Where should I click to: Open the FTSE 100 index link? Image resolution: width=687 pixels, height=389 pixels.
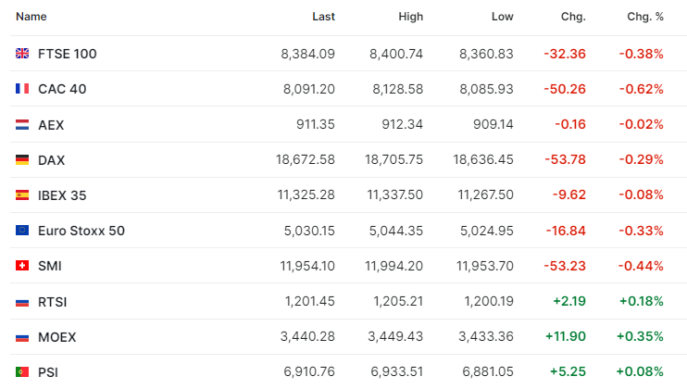(68, 54)
